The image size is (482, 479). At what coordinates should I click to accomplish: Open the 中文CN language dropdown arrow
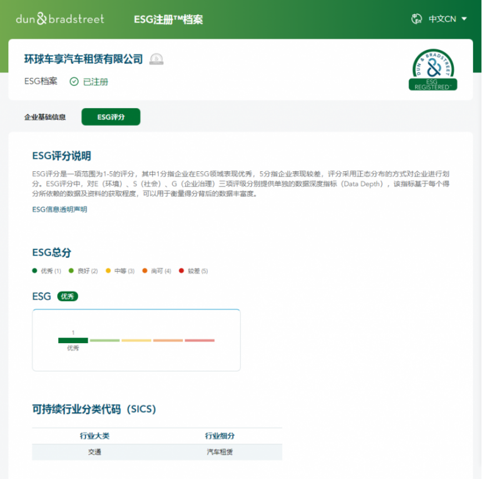[x=464, y=19]
